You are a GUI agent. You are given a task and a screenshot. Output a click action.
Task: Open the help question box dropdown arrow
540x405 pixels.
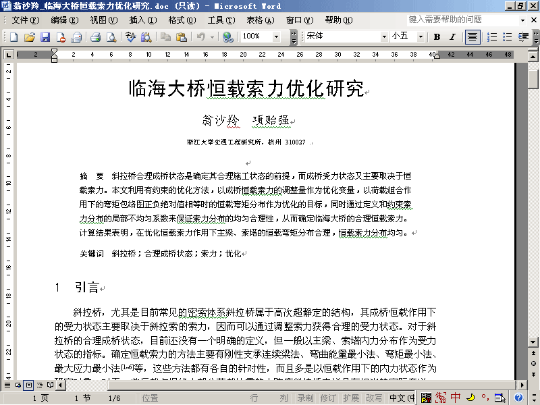click(x=522, y=20)
